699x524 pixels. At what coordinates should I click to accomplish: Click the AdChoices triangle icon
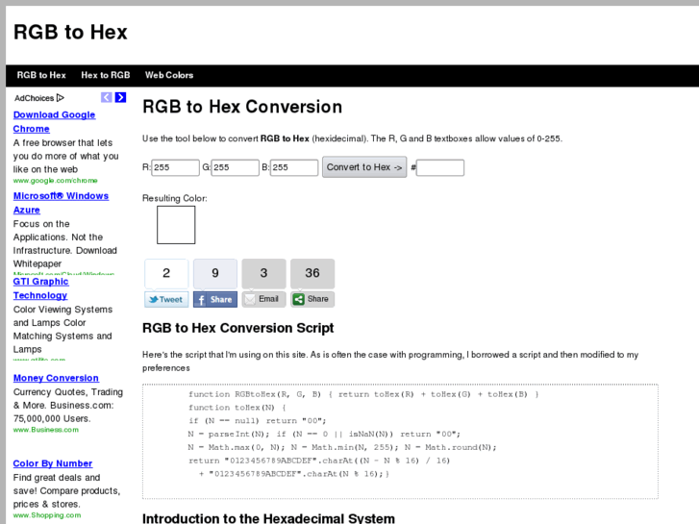pyautogui.click(x=61, y=98)
